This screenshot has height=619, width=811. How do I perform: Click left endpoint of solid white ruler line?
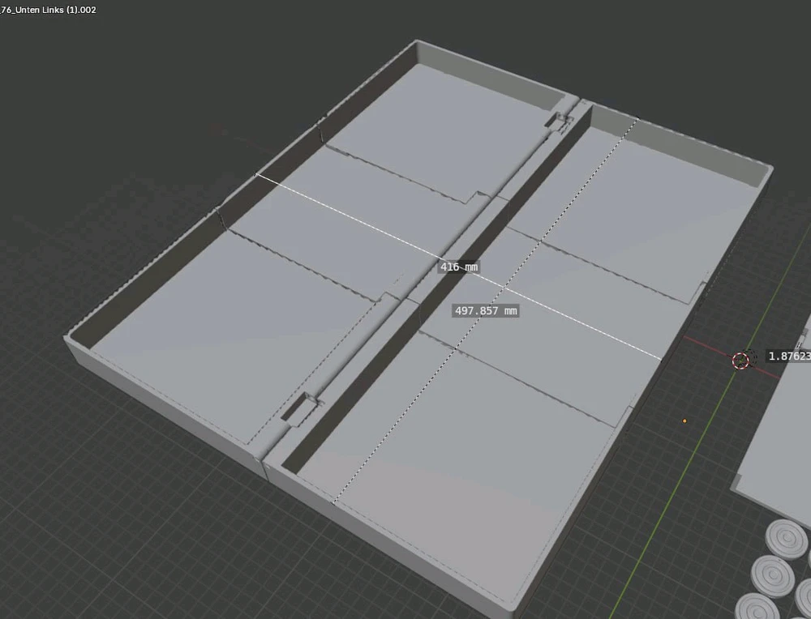pos(257,174)
